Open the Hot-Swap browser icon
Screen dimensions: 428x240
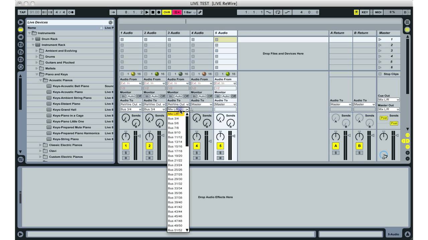[21, 67]
